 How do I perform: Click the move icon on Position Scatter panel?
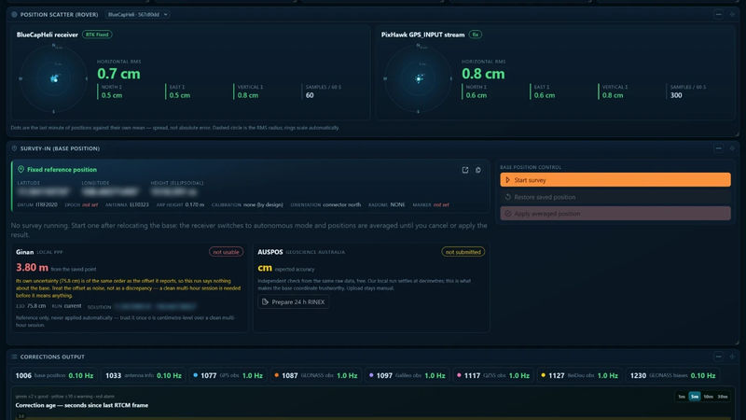732,15
